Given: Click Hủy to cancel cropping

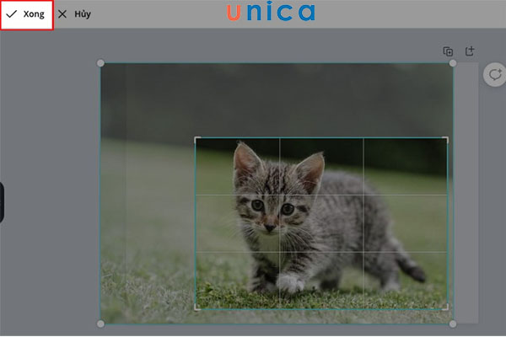Looking at the screenshot, I should coord(74,14).
